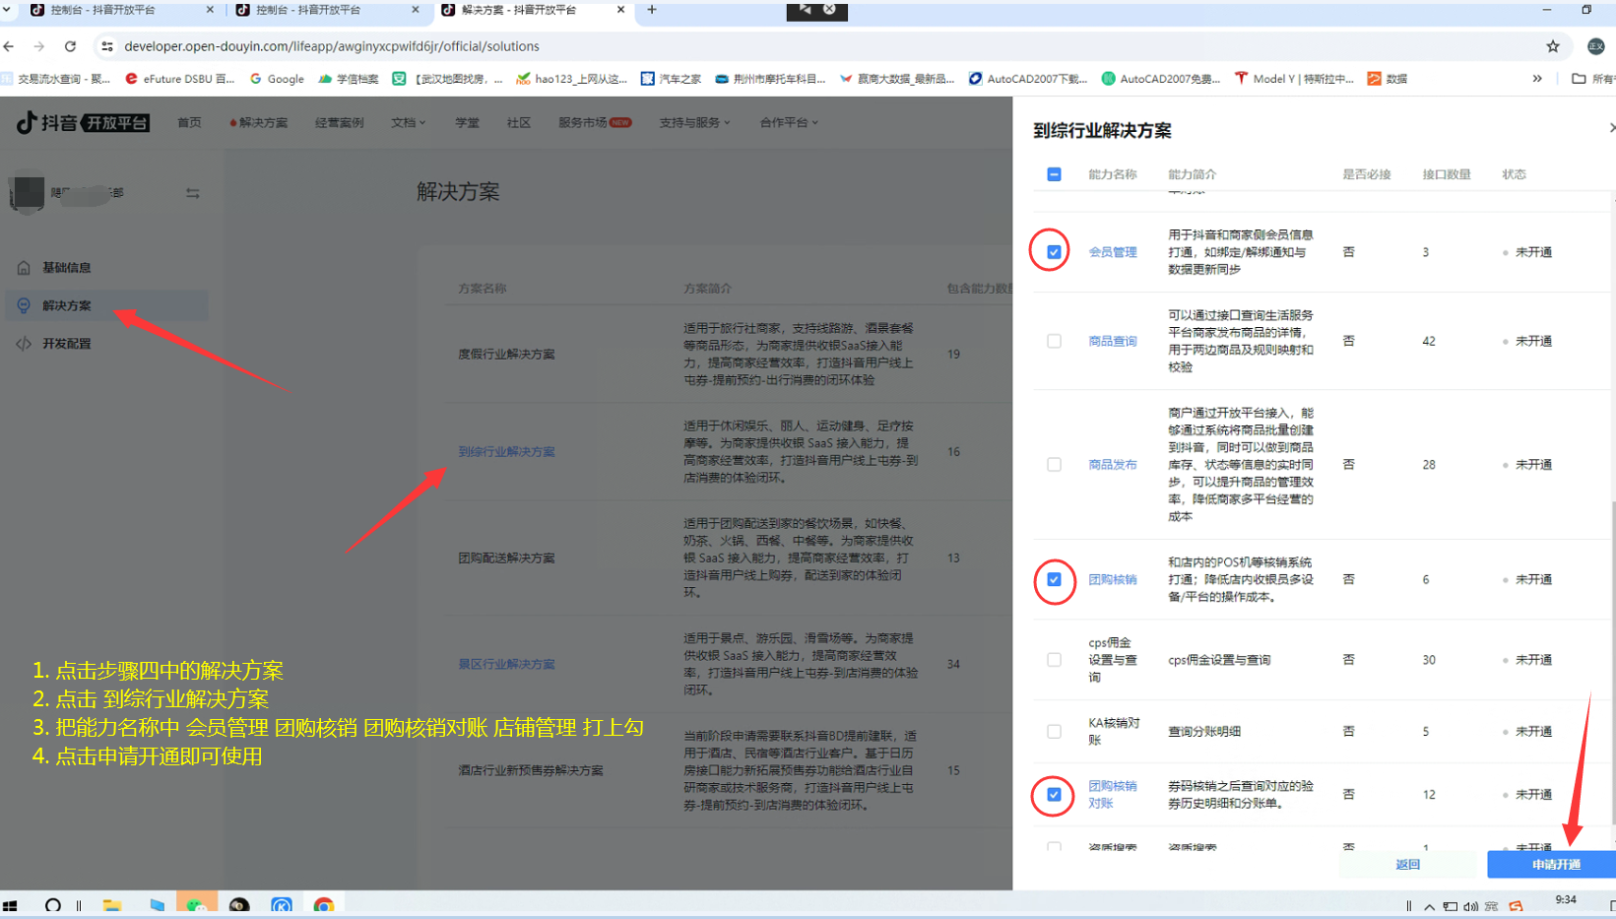Uncheck the 团购核销对账 checkbox
1616x919 pixels.
pos(1054,794)
